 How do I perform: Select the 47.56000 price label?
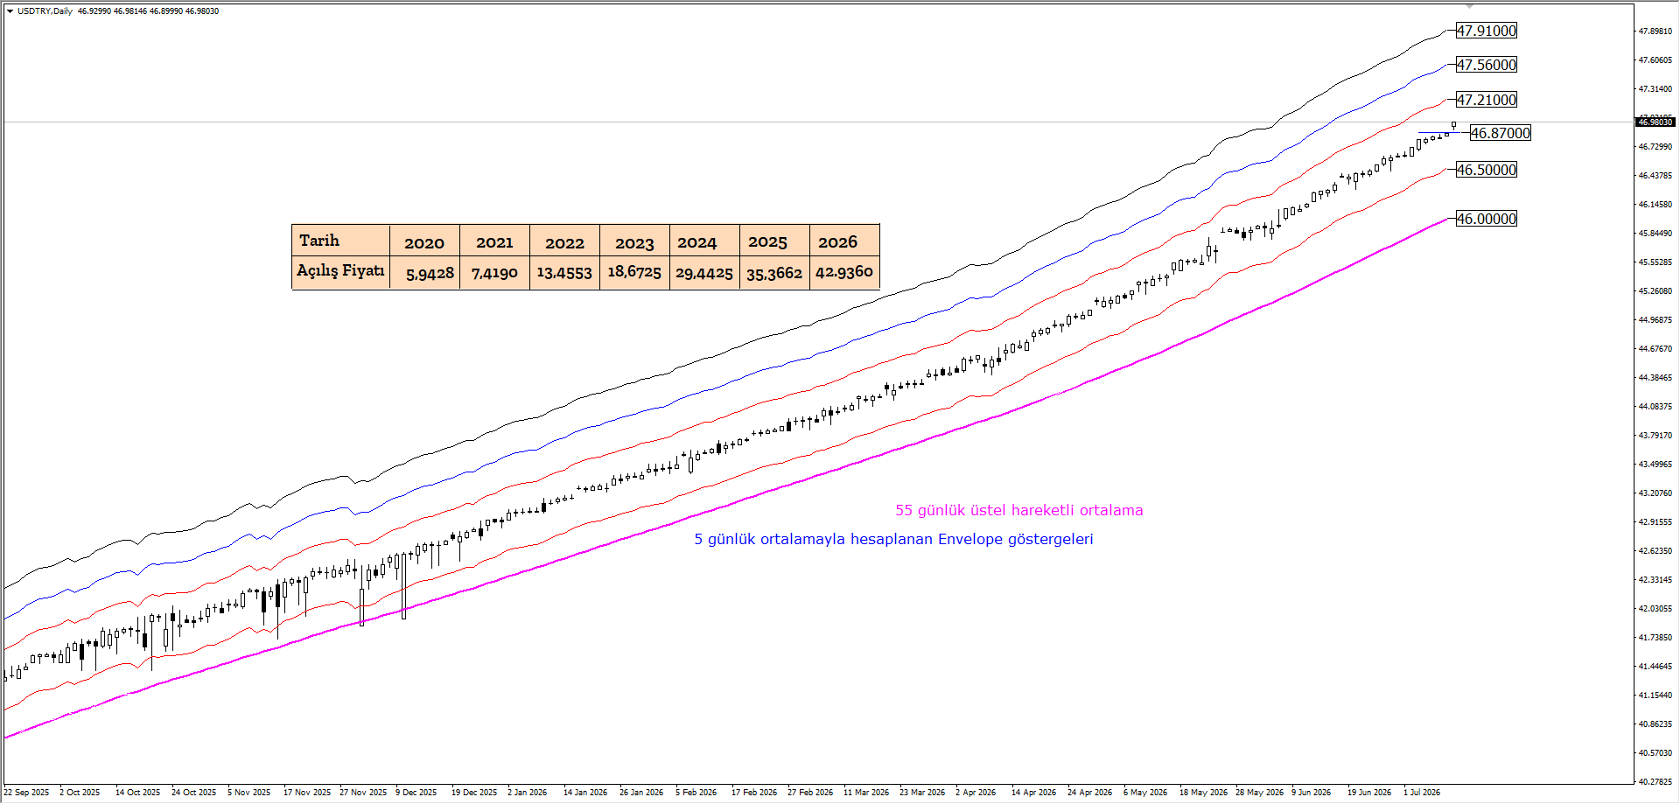pyautogui.click(x=1486, y=65)
